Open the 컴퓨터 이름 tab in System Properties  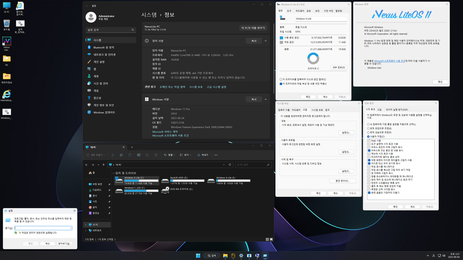tap(284, 110)
